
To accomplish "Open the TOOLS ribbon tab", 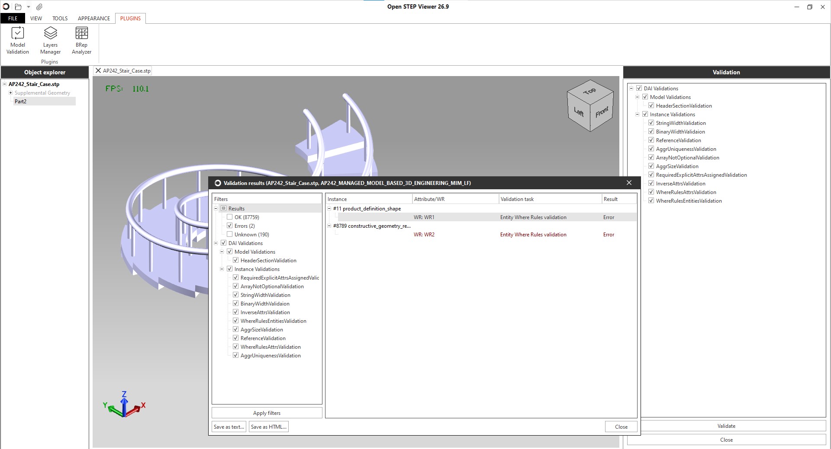I will click(x=60, y=19).
